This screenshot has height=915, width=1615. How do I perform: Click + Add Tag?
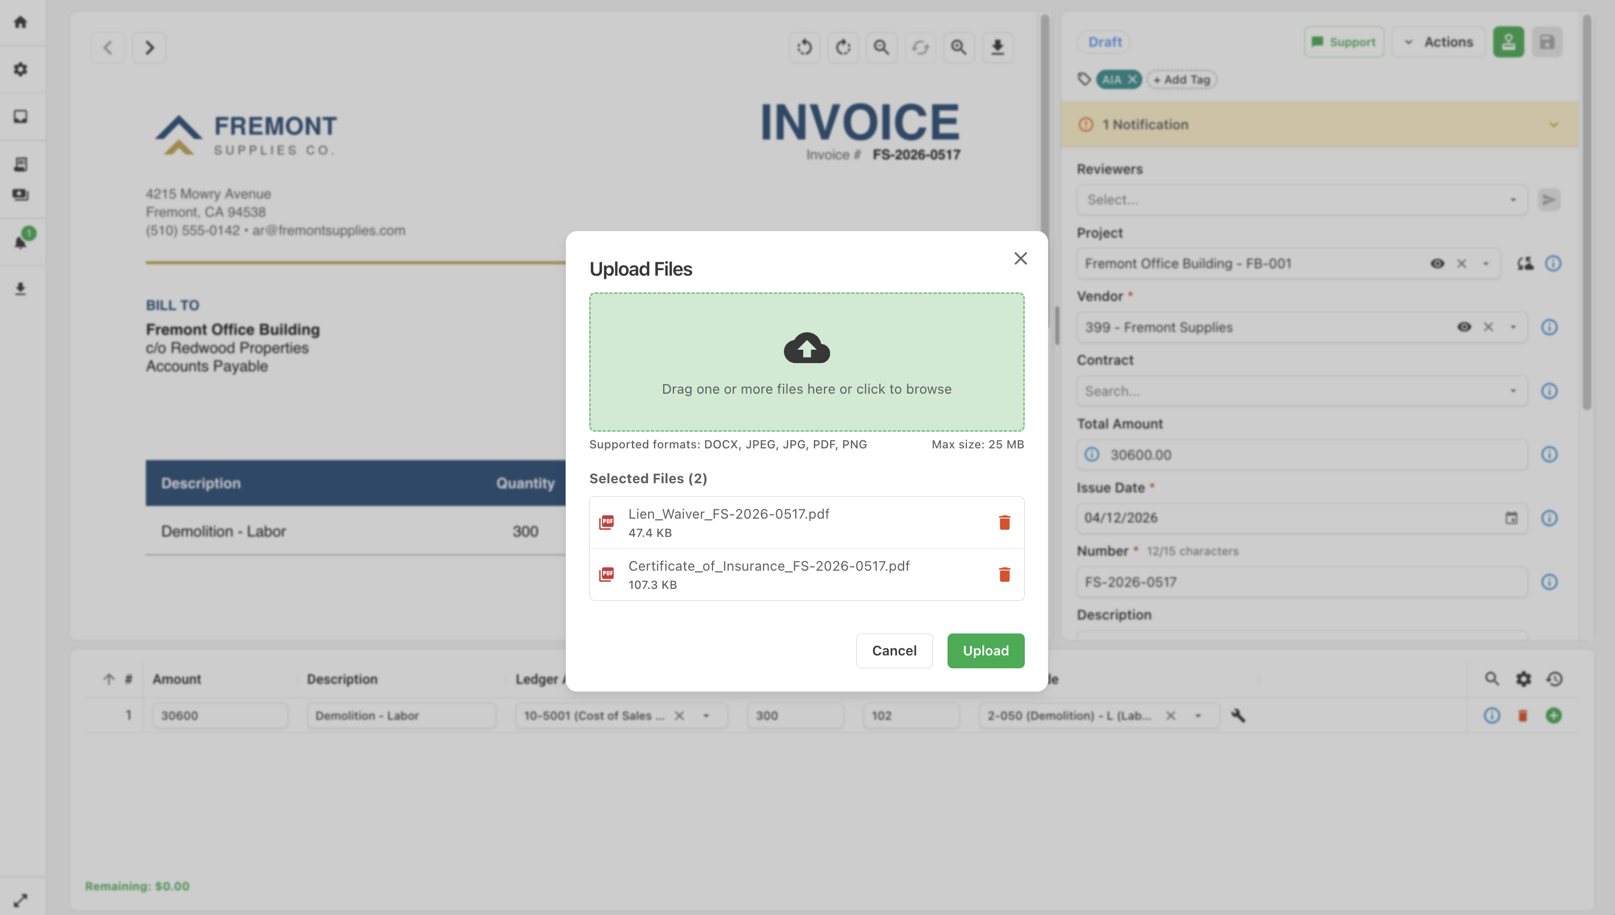pos(1182,79)
